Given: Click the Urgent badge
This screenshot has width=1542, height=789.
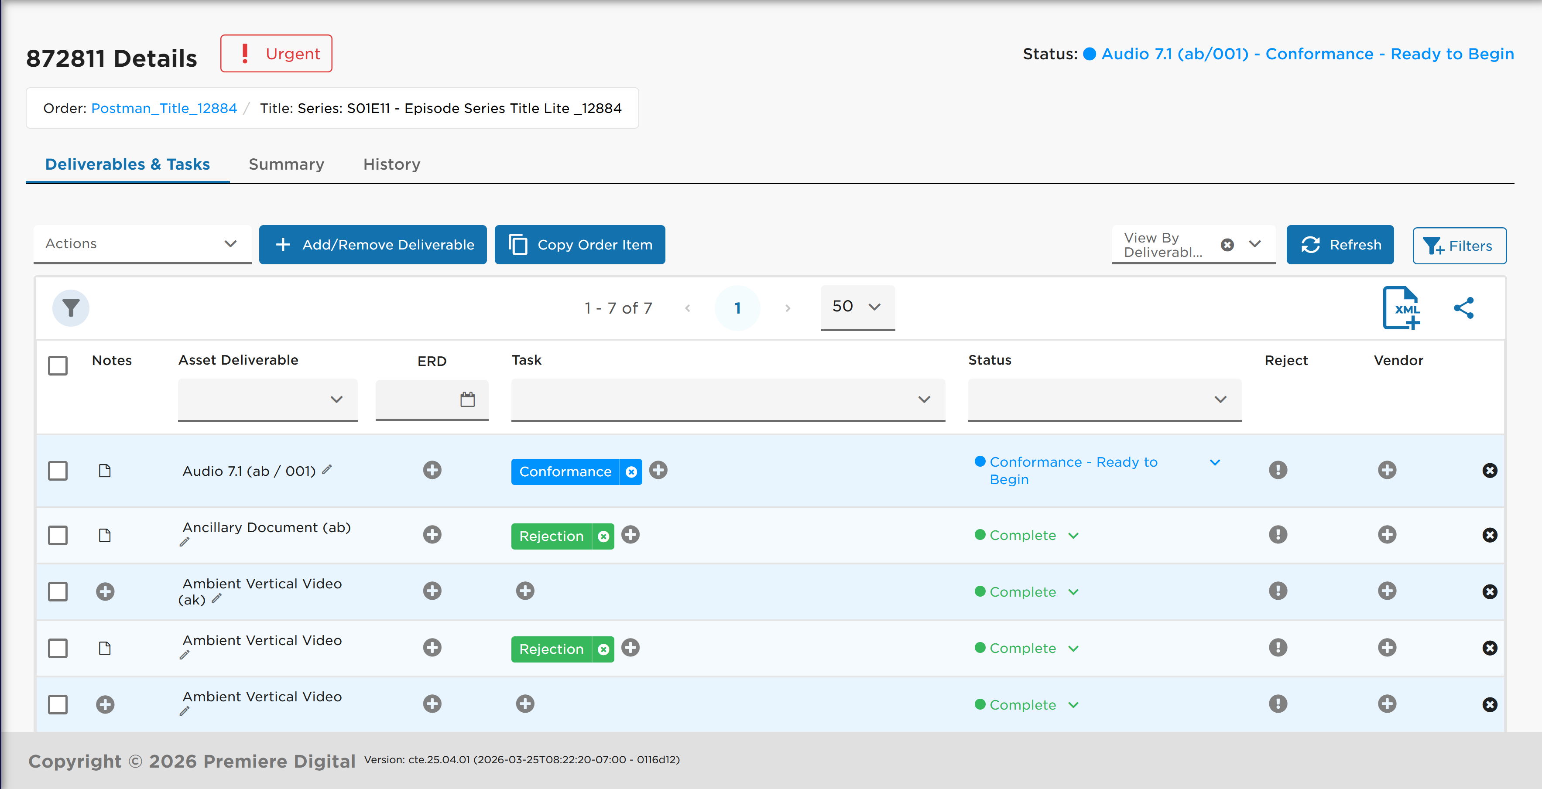Looking at the screenshot, I should pyautogui.click(x=276, y=54).
